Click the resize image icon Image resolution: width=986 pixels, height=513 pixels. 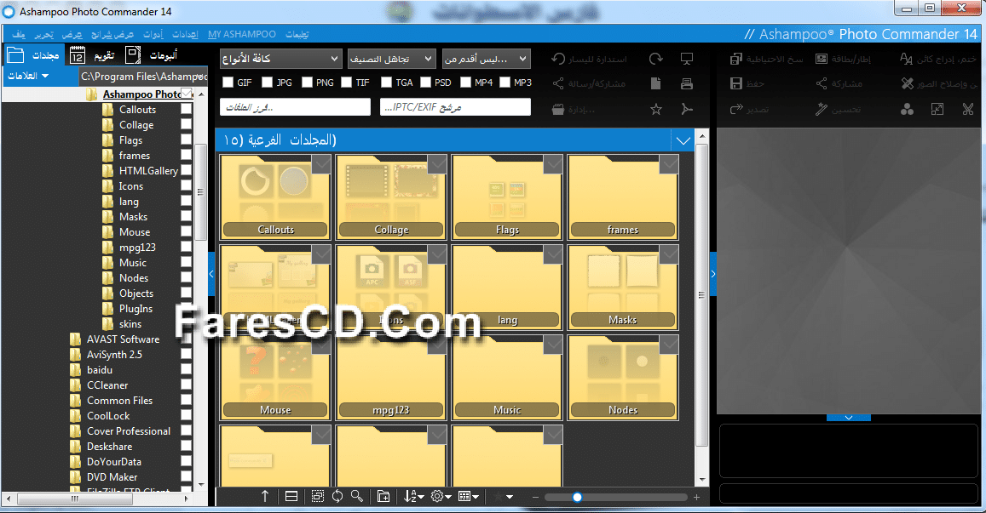tap(937, 109)
